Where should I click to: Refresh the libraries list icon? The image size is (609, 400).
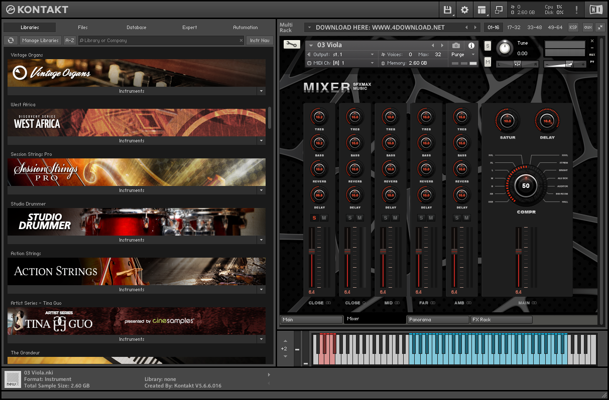tap(11, 41)
